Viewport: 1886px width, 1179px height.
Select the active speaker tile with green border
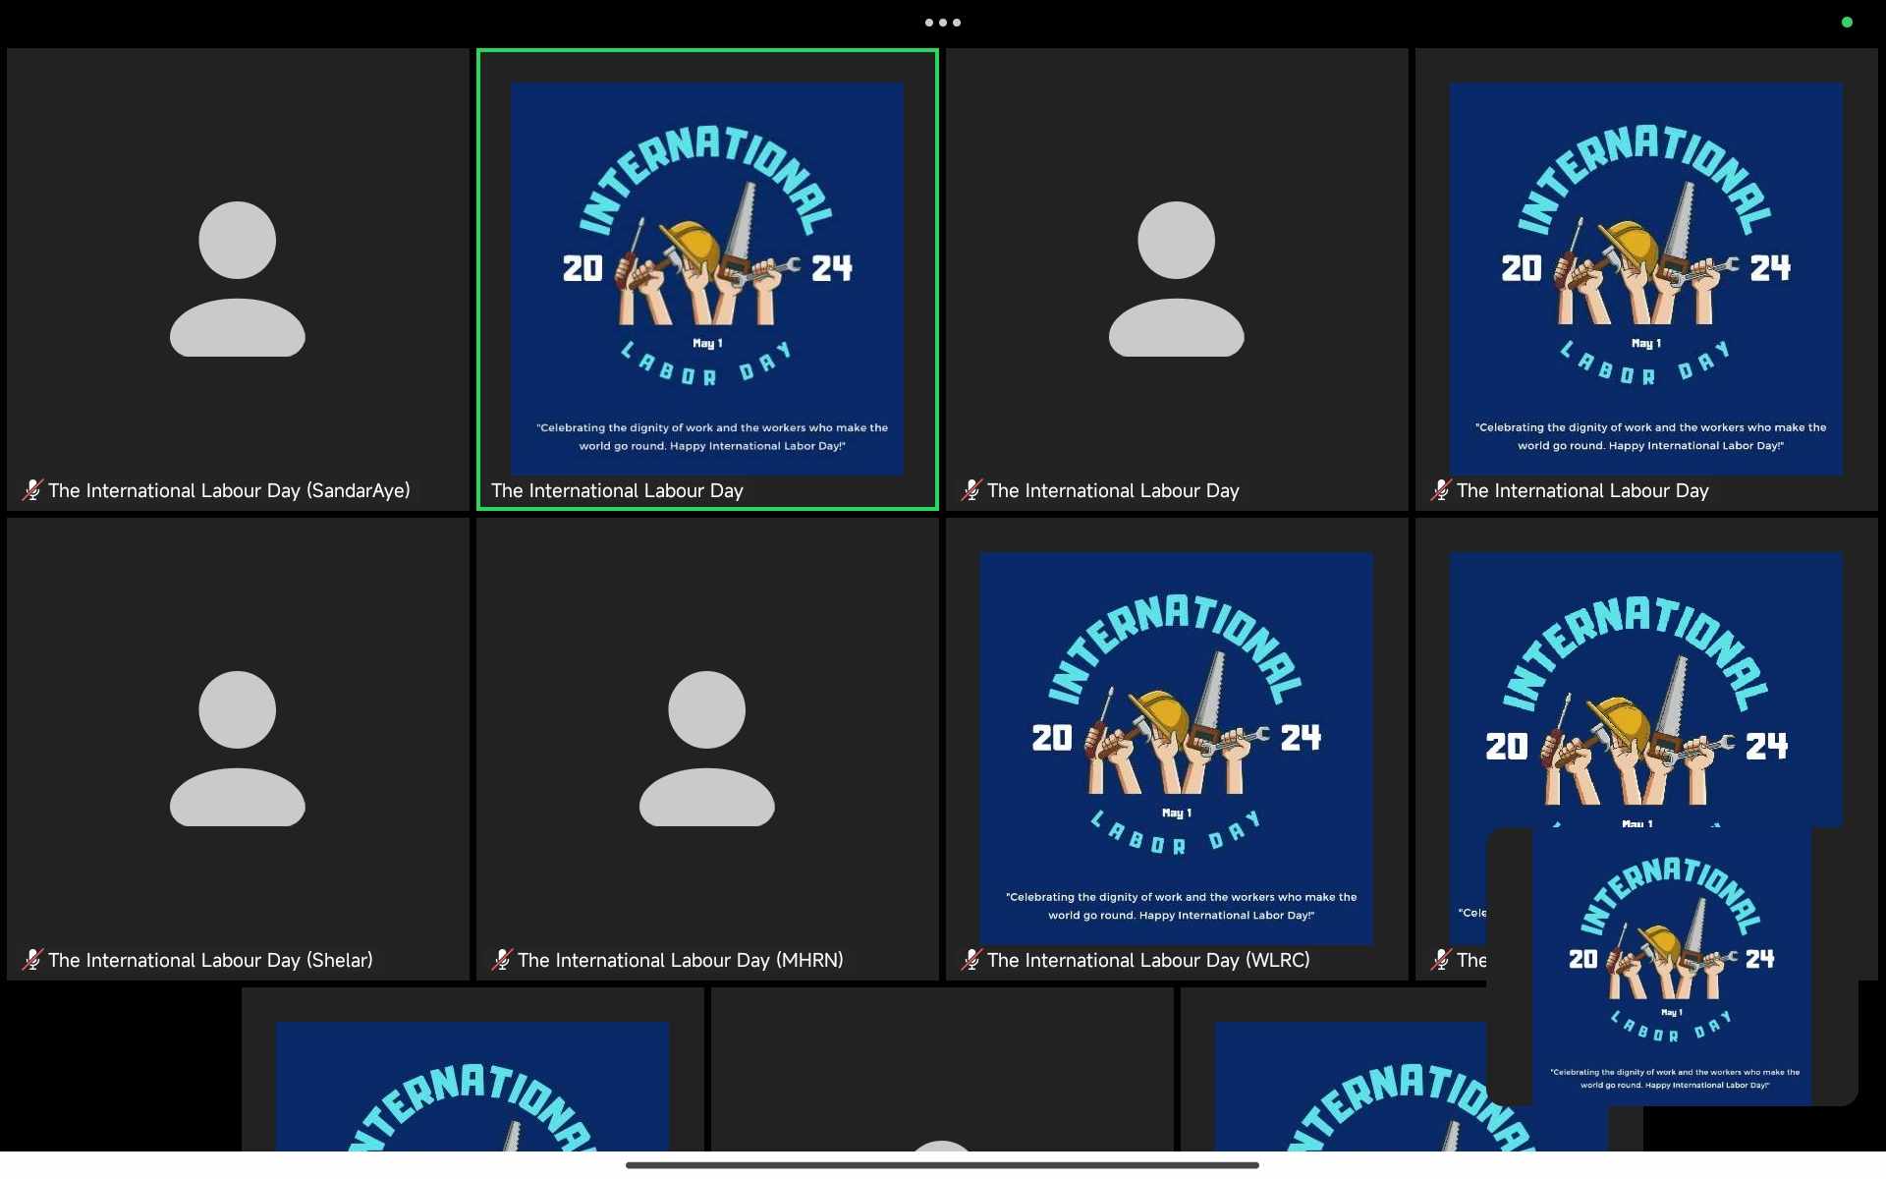tap(707, 279)
